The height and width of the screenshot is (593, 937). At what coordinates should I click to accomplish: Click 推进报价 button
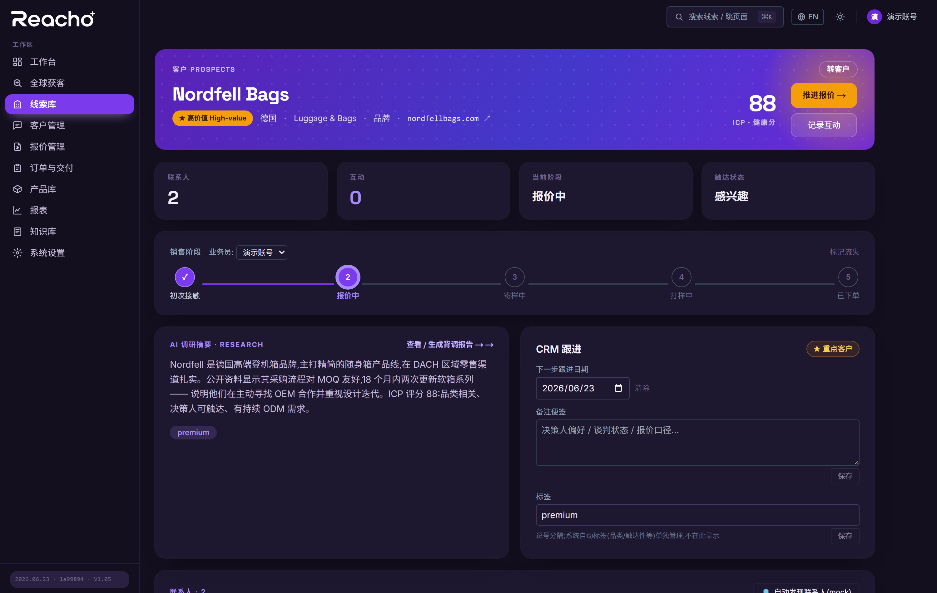(x=824, y=95)
